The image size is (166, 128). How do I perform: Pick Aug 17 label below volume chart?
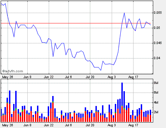tap(133, 125)
